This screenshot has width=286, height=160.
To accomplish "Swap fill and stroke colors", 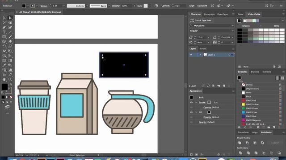I will point(11,84).
